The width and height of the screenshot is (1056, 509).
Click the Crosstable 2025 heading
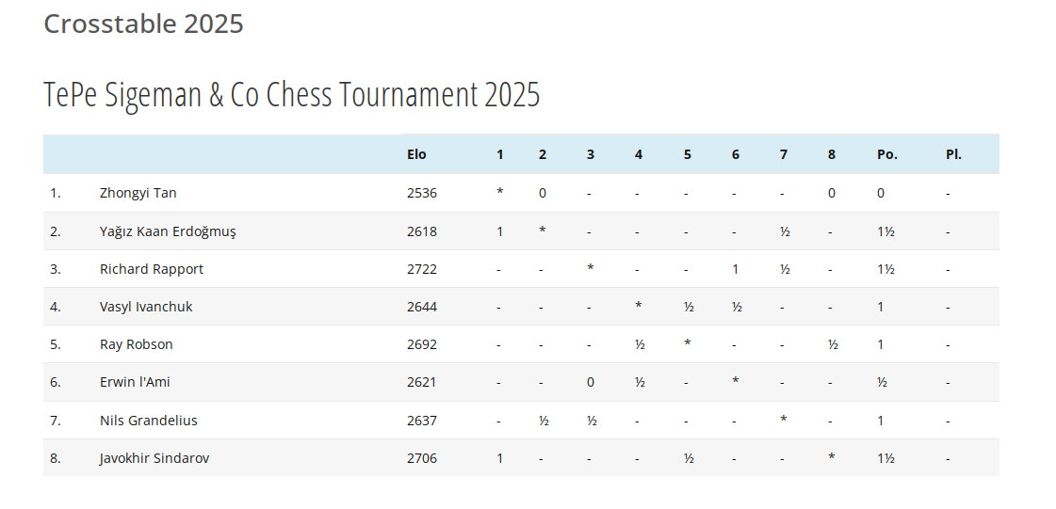[143, 24]
